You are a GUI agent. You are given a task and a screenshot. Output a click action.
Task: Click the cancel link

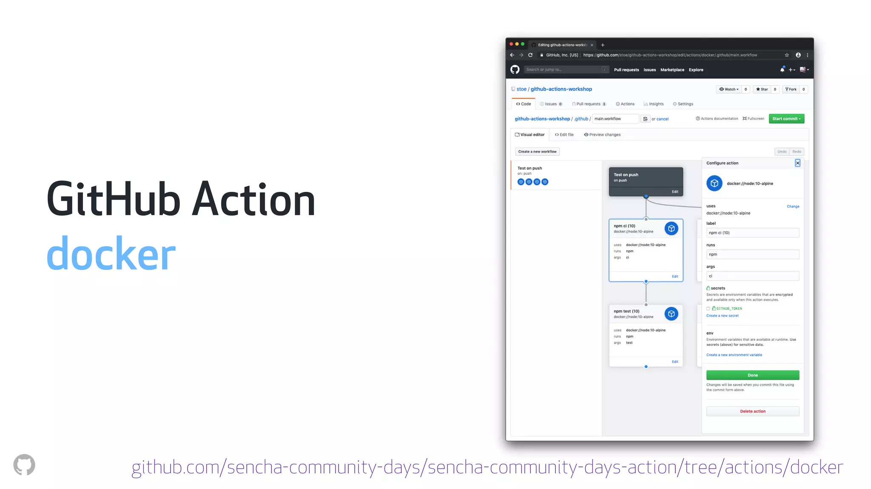[x=662, y=119]
